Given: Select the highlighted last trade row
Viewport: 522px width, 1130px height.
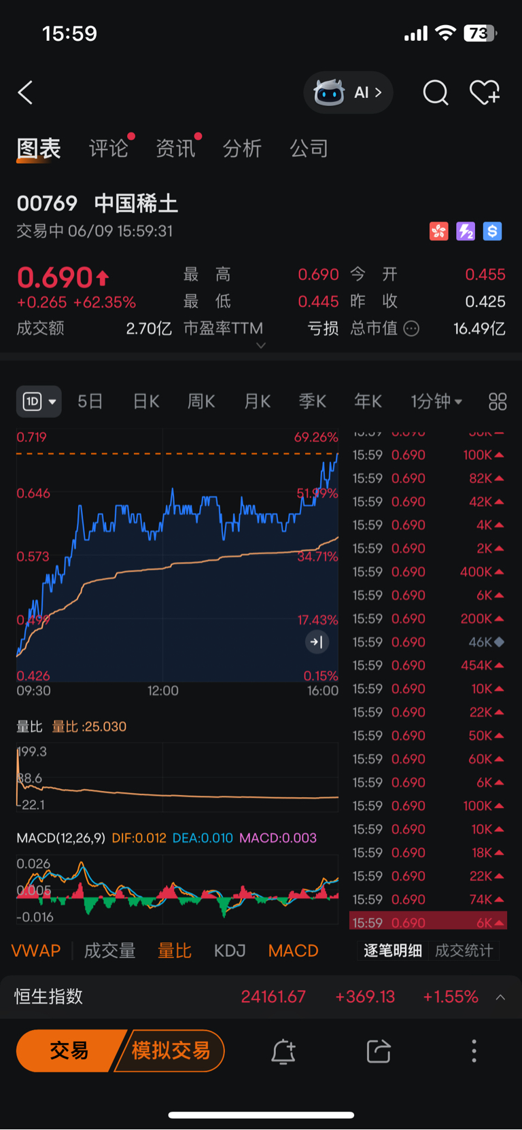Looking at the screenshot, I should pos(428,921).
